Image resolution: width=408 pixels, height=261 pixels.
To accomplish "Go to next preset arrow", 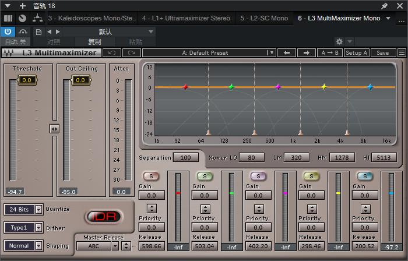I will (58, 32).
